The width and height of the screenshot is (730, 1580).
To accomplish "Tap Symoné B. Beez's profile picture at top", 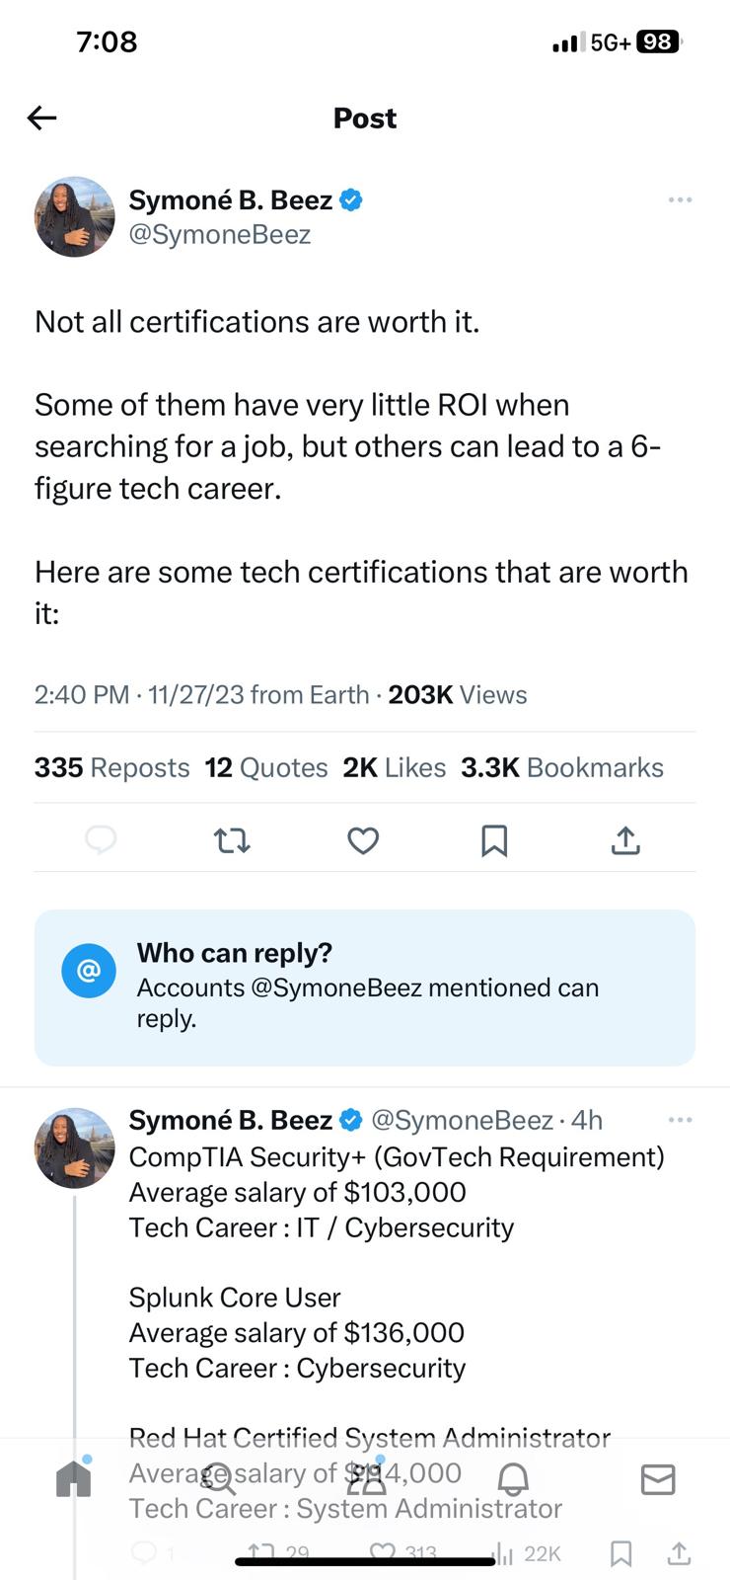I will click(x=75, y=217).
